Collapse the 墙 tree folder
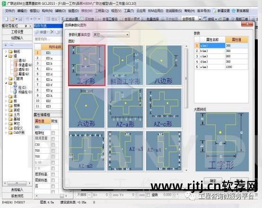The width and height of the screenshot is (262, 208). [x=6, y=56]
